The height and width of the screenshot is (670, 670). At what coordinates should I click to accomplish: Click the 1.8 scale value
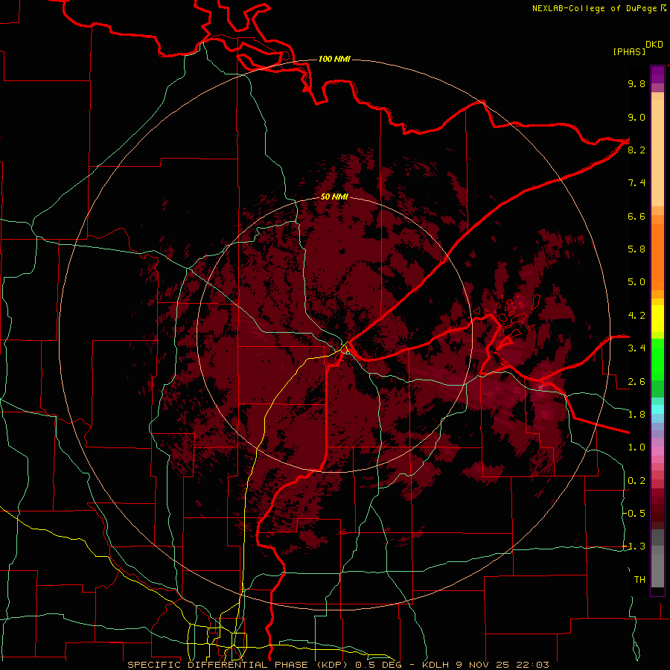click(636, 415)
